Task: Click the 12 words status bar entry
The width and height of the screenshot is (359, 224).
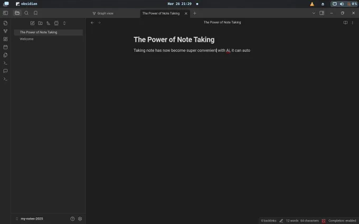Action: (292, 221)
